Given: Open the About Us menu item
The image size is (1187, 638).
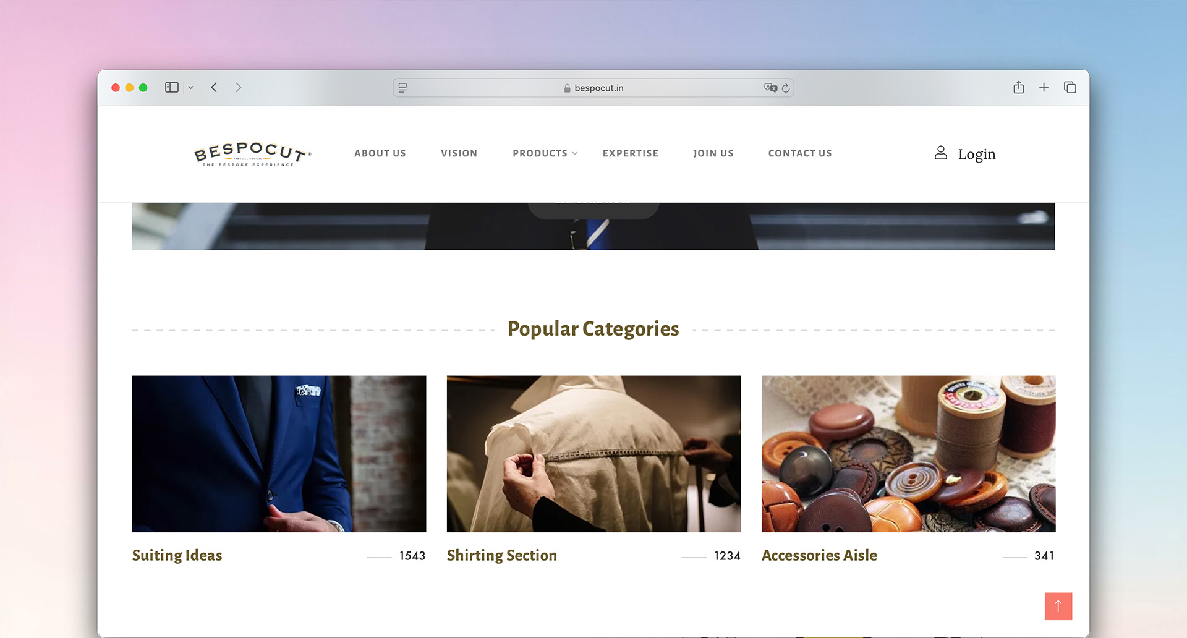Looking at the screenshot, I should [380, 153].
